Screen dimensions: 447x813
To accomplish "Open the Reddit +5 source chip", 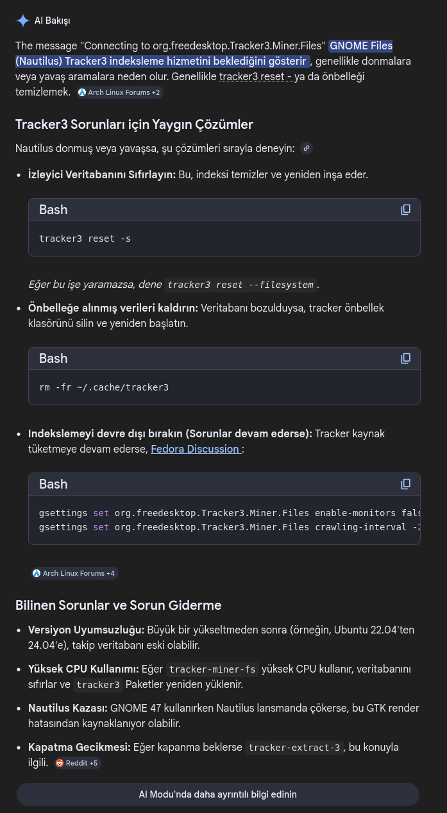I will (76, 763).
